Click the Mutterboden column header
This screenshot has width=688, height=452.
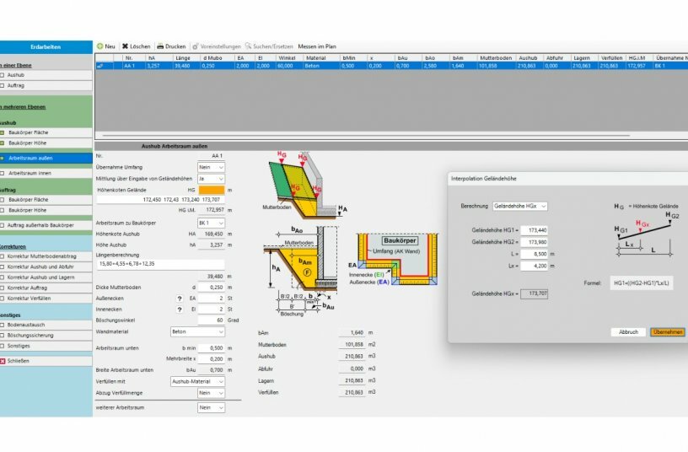coord(496,58)
